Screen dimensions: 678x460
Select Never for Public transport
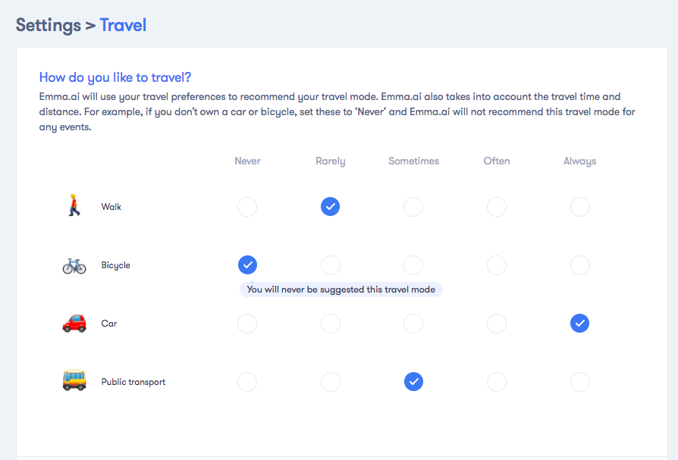point(247,382)
